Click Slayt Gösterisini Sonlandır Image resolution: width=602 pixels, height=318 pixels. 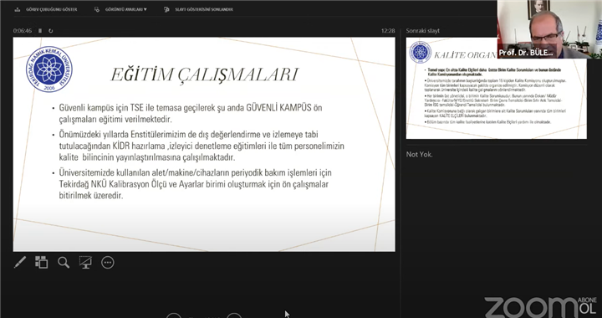pyautogui.click(x=204, y=9)
